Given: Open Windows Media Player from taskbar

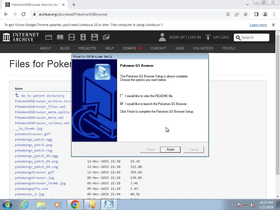Looking at the screenshot, I should pyautogui.click(x=58, y=205).
